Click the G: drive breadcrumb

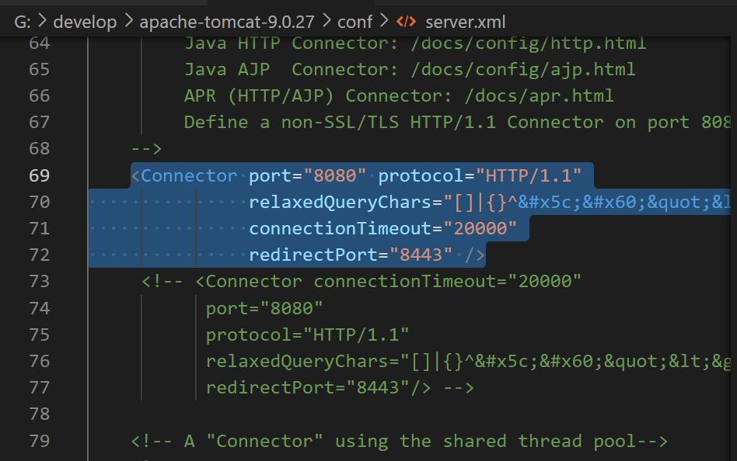pyautogui.click(x=23, y=22)
